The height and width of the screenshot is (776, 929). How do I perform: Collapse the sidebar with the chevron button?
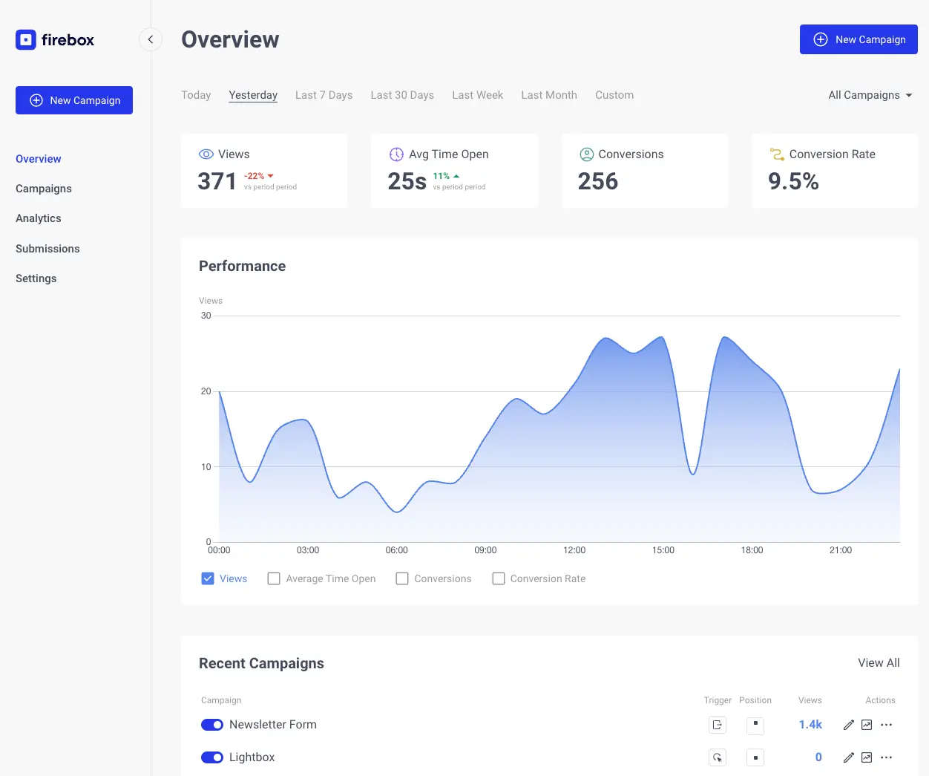(x=151, y=39)
